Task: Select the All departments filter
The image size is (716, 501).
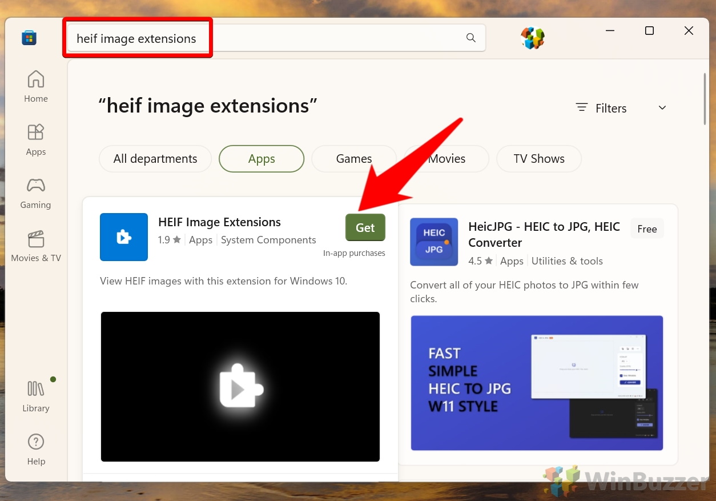Action: [x=155, y=159]
